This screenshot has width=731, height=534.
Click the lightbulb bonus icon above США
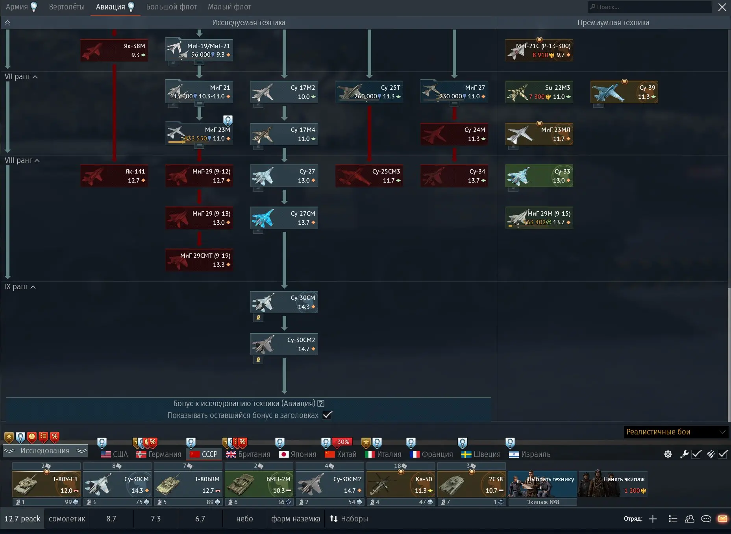[x=102, y=443]
